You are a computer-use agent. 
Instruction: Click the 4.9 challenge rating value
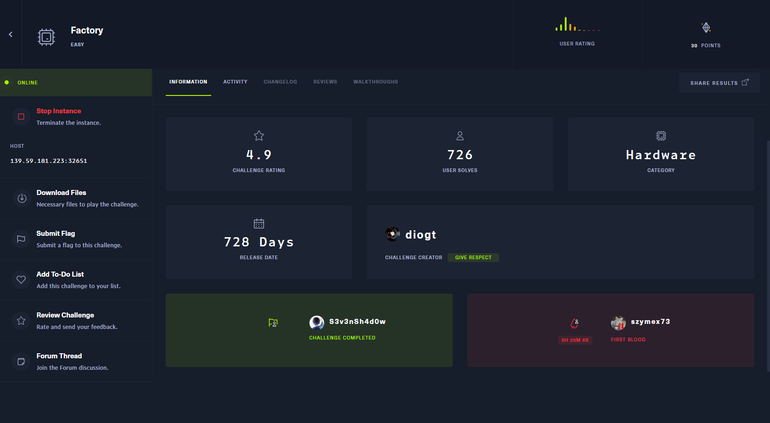pos(259,155)
